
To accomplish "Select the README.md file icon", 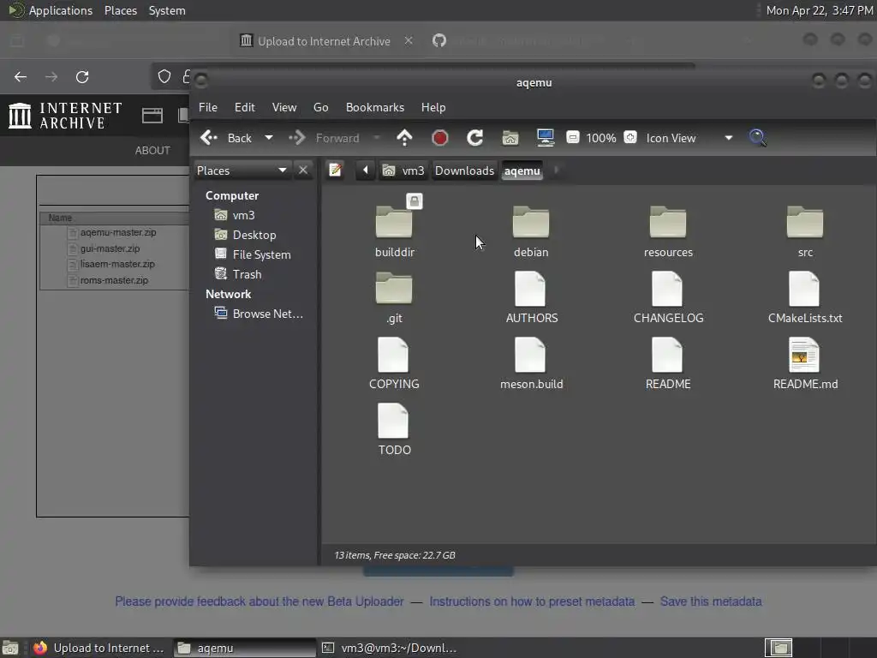I will click(805, 355).
